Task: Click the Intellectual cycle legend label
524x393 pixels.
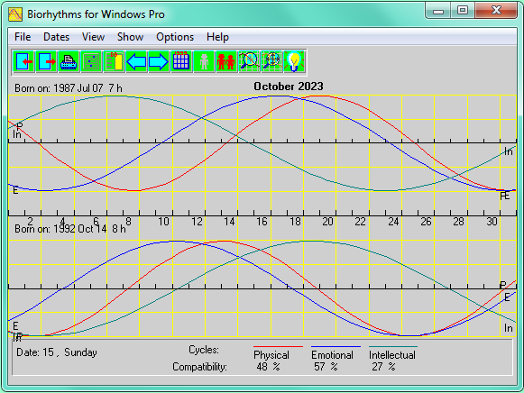Action: (392, 355)
